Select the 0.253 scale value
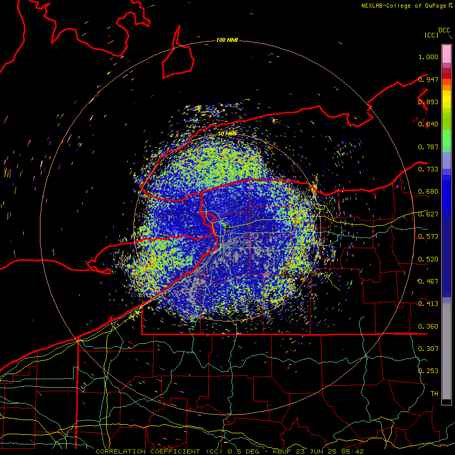The image size is (455, 455). tap(428, 371)
